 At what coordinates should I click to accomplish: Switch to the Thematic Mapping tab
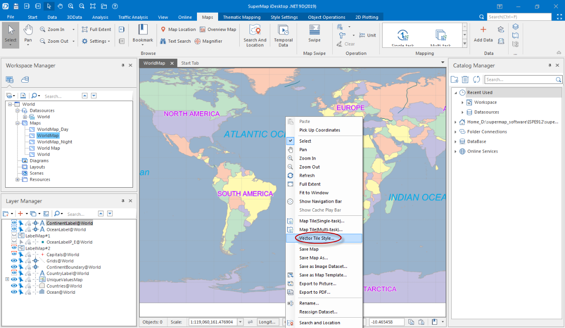pyautogui.click(x=241, y=17)
